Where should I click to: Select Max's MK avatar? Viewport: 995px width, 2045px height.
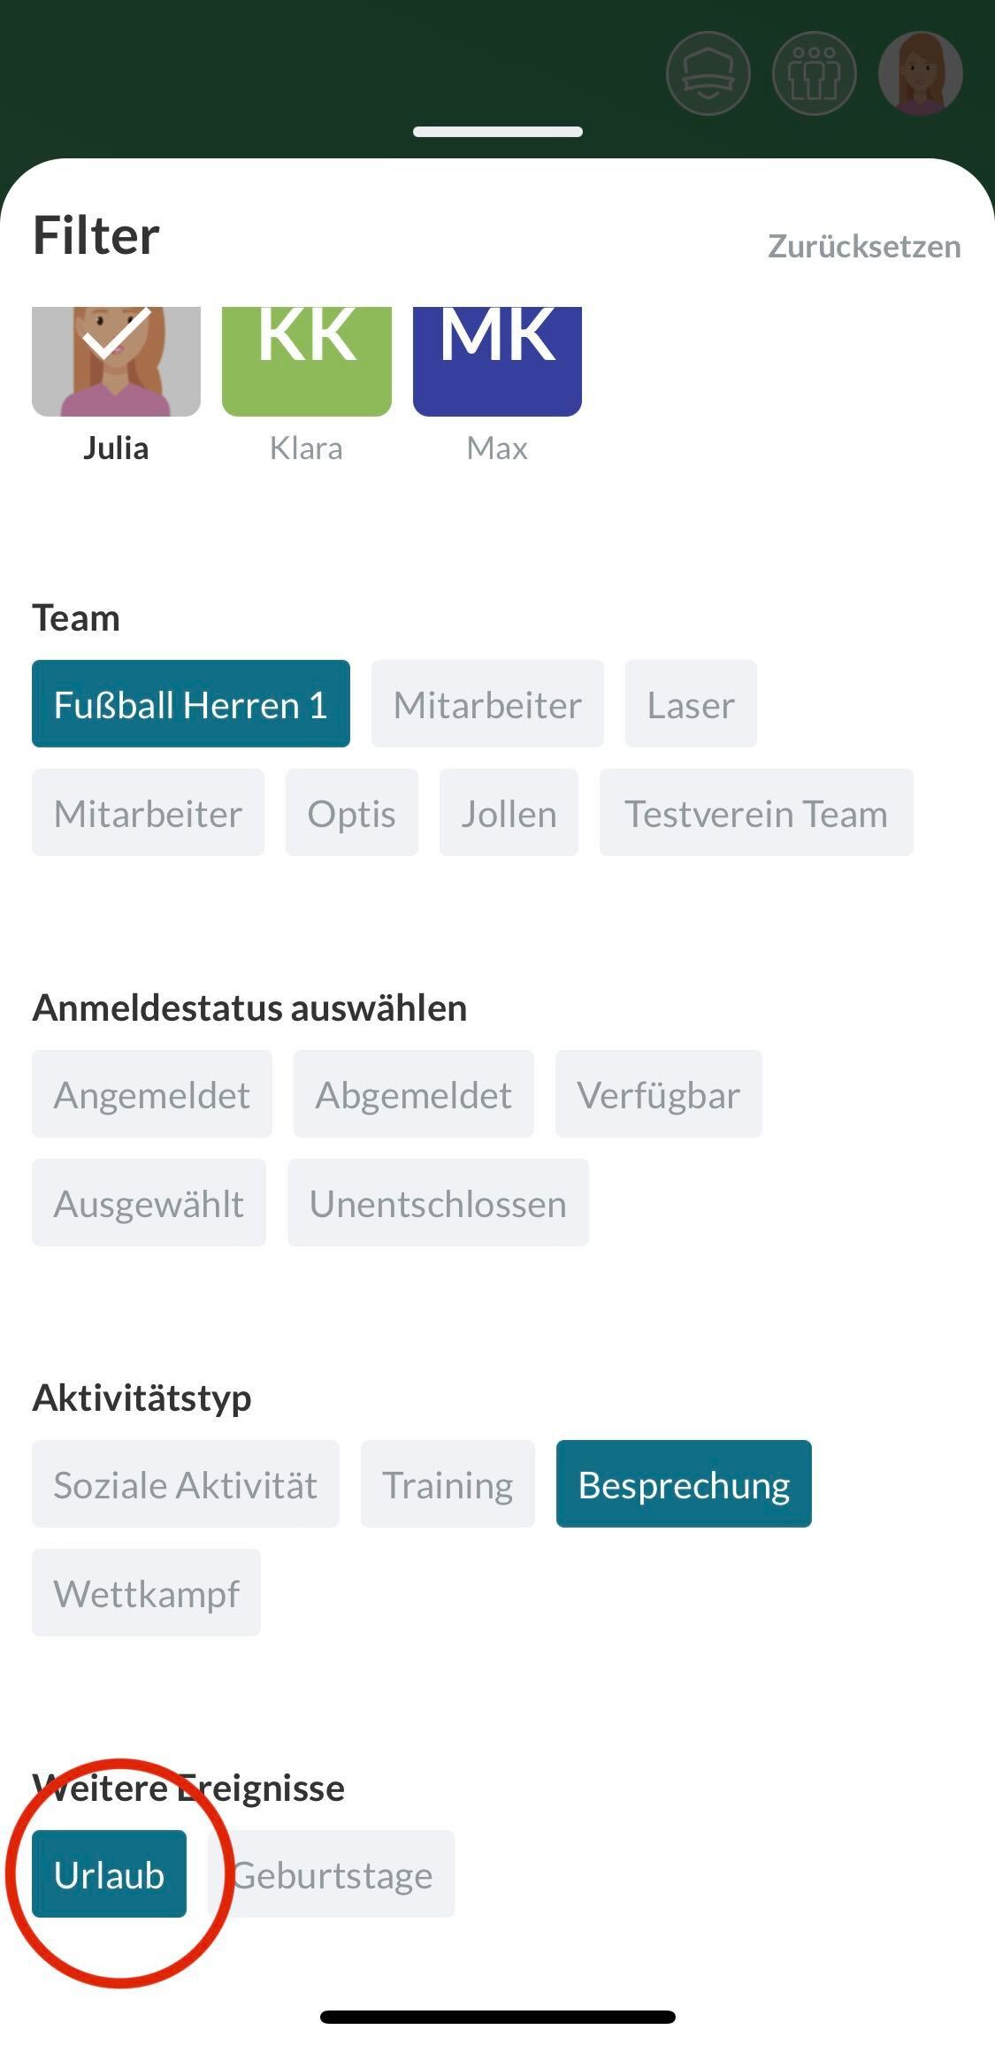pyautogui.click(x=497, y=361)
